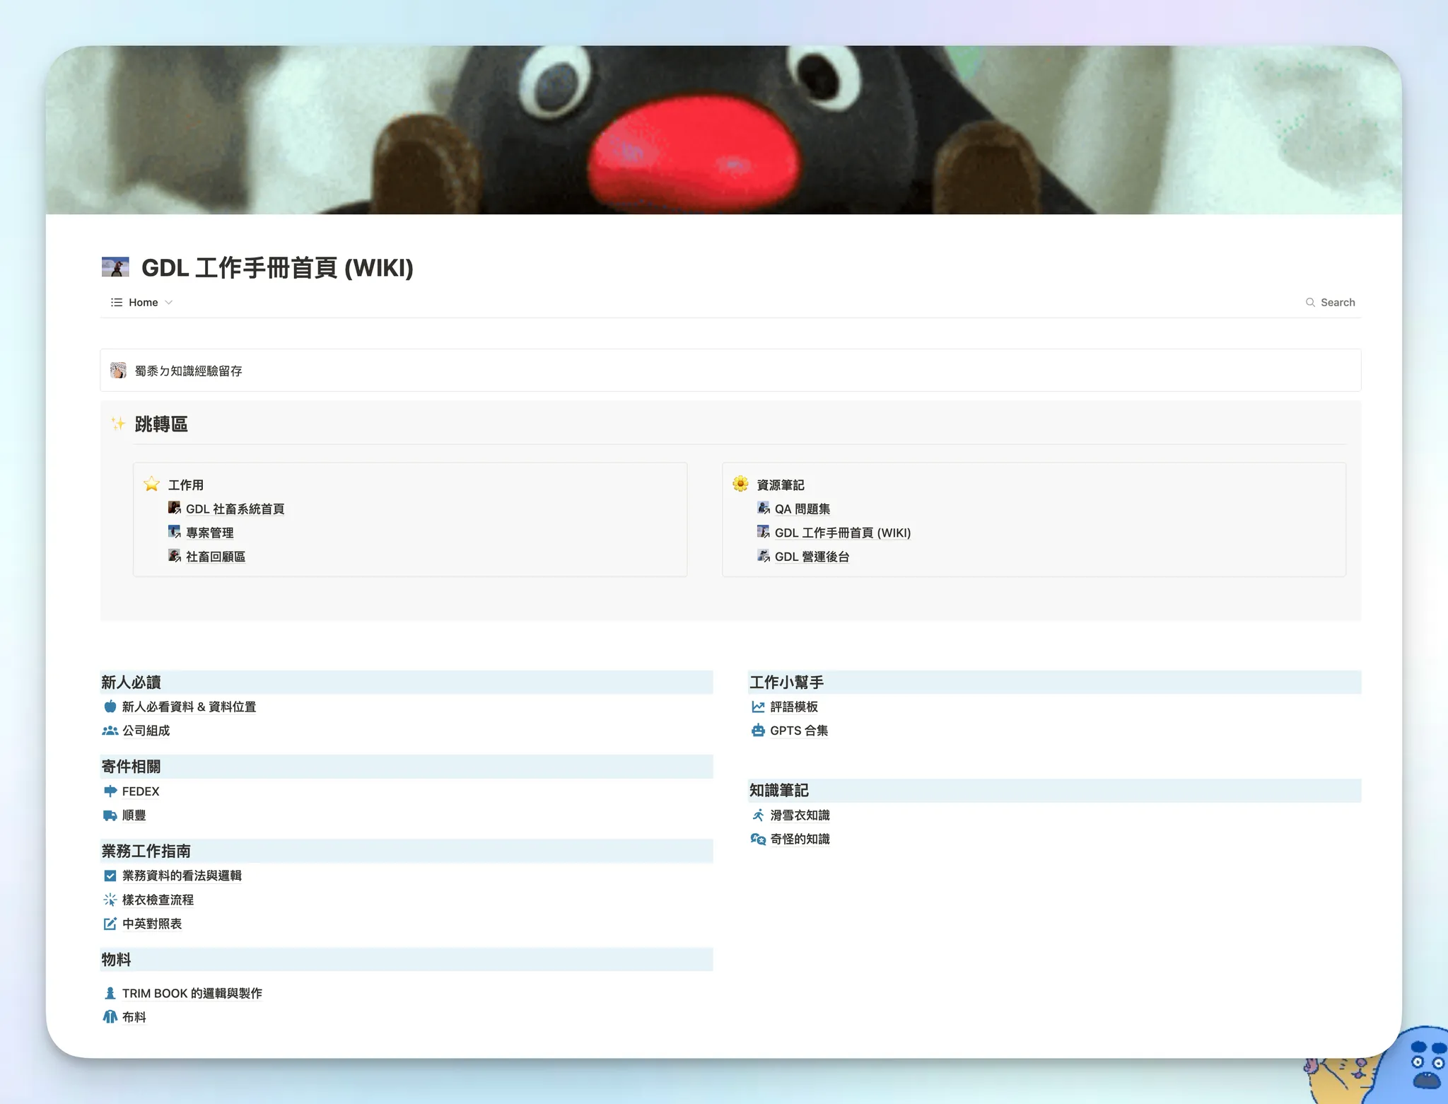Open 公司組成 page
Viewport: 1448px width, 1104px height.
(x=146, y=731)
